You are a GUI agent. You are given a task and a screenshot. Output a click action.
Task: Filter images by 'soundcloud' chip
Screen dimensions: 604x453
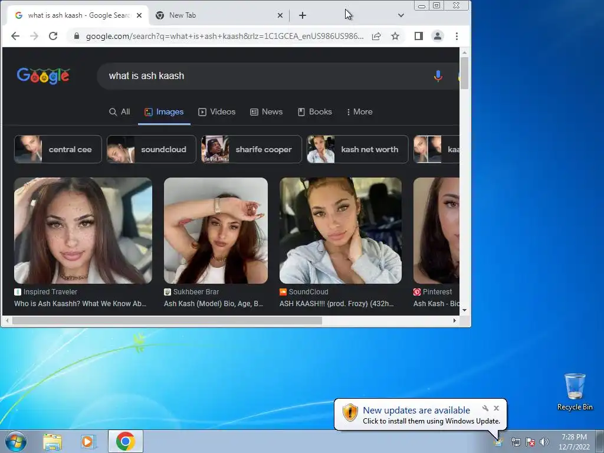(152, 149)
